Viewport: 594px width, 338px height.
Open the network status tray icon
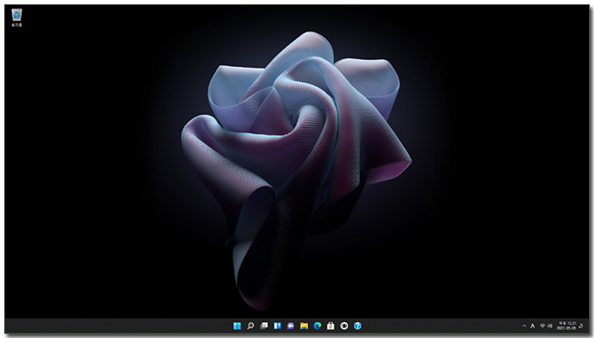point(542,326)
